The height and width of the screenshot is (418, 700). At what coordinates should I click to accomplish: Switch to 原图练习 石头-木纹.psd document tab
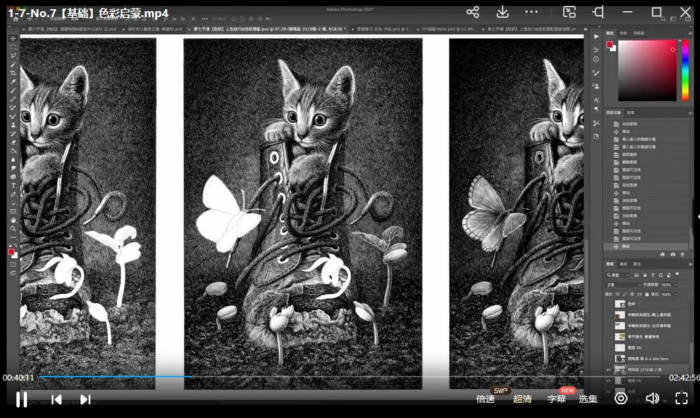coord(383,29)
